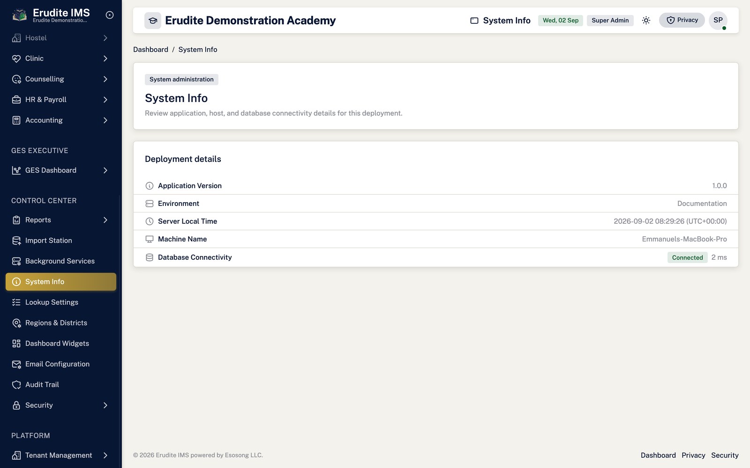Open Import Station from sidebar
The height and width of the screenshot is (468, 750).
point(61,241)
